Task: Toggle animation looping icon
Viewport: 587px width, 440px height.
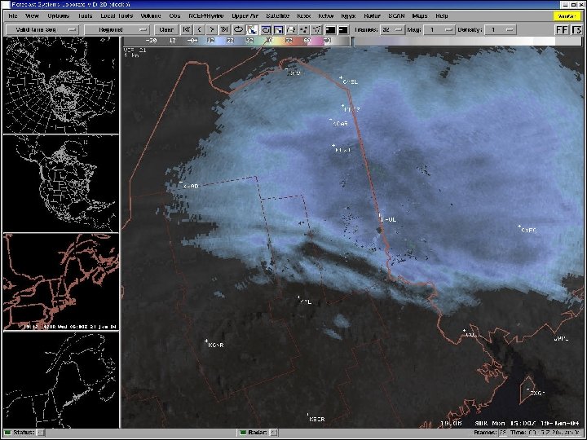Action: (238, 29)
